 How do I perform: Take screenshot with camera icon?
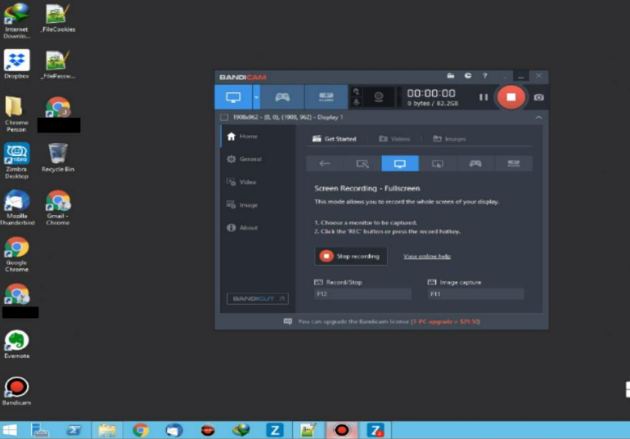539,97
